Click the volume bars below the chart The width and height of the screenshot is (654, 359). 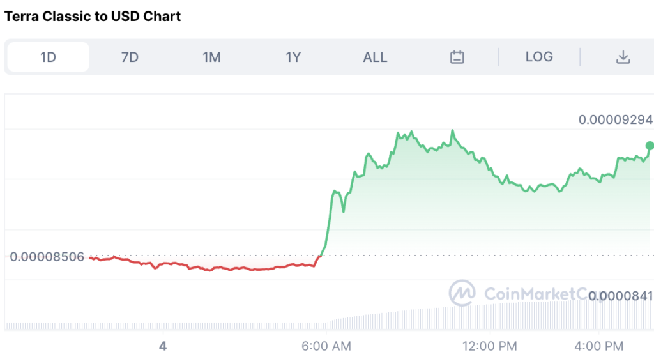pyautogui.click(x=329, y=317)
